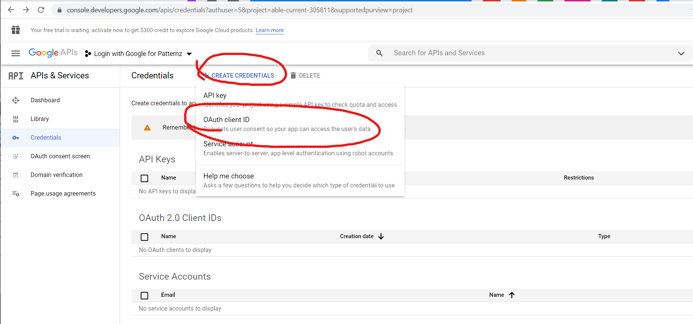Click the browser back arrow

pyautogui.click(x=11, y=10)
